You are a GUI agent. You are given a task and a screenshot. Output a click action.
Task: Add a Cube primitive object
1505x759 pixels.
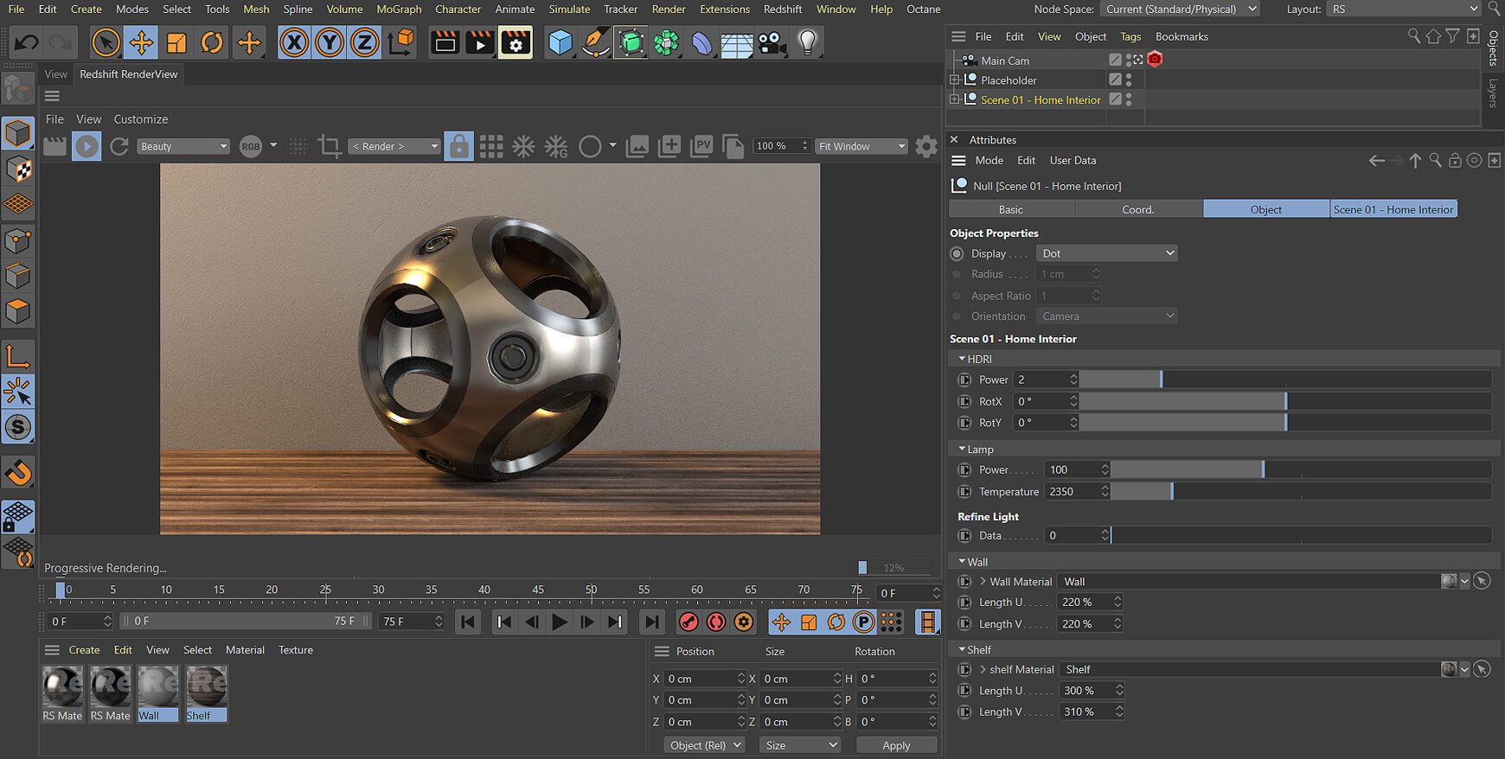(560, 42)
